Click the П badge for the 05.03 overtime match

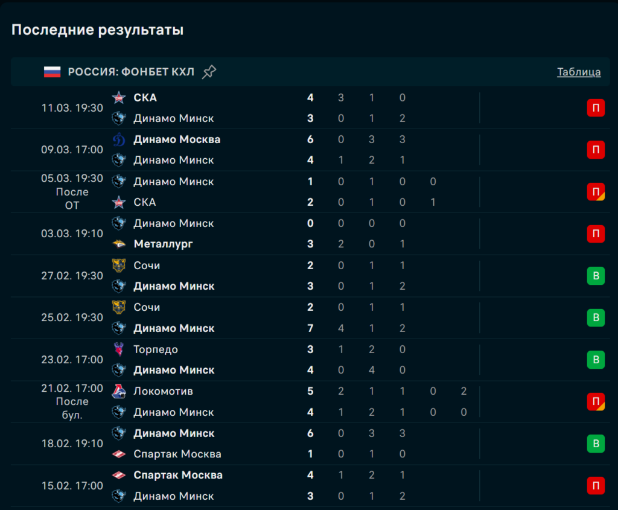(x=596, y=192)
